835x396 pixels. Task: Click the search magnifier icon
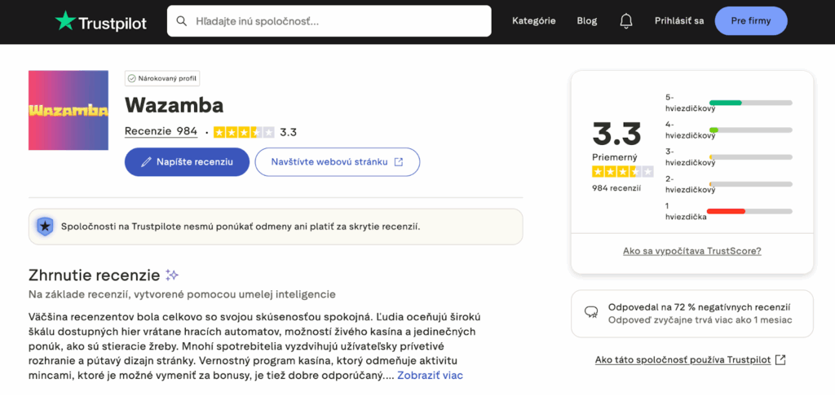tap(181, 21)
